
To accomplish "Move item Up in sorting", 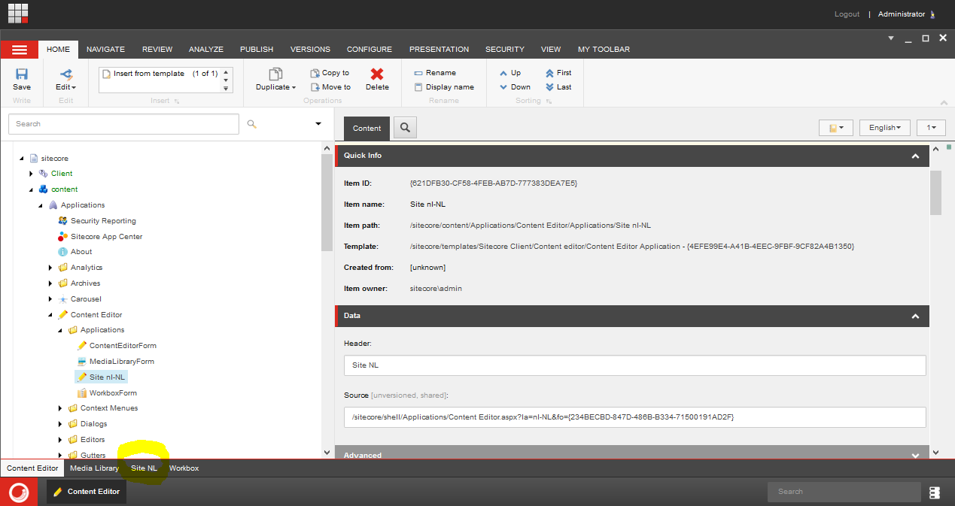I will pyautogui.click(x=510, y=73).
